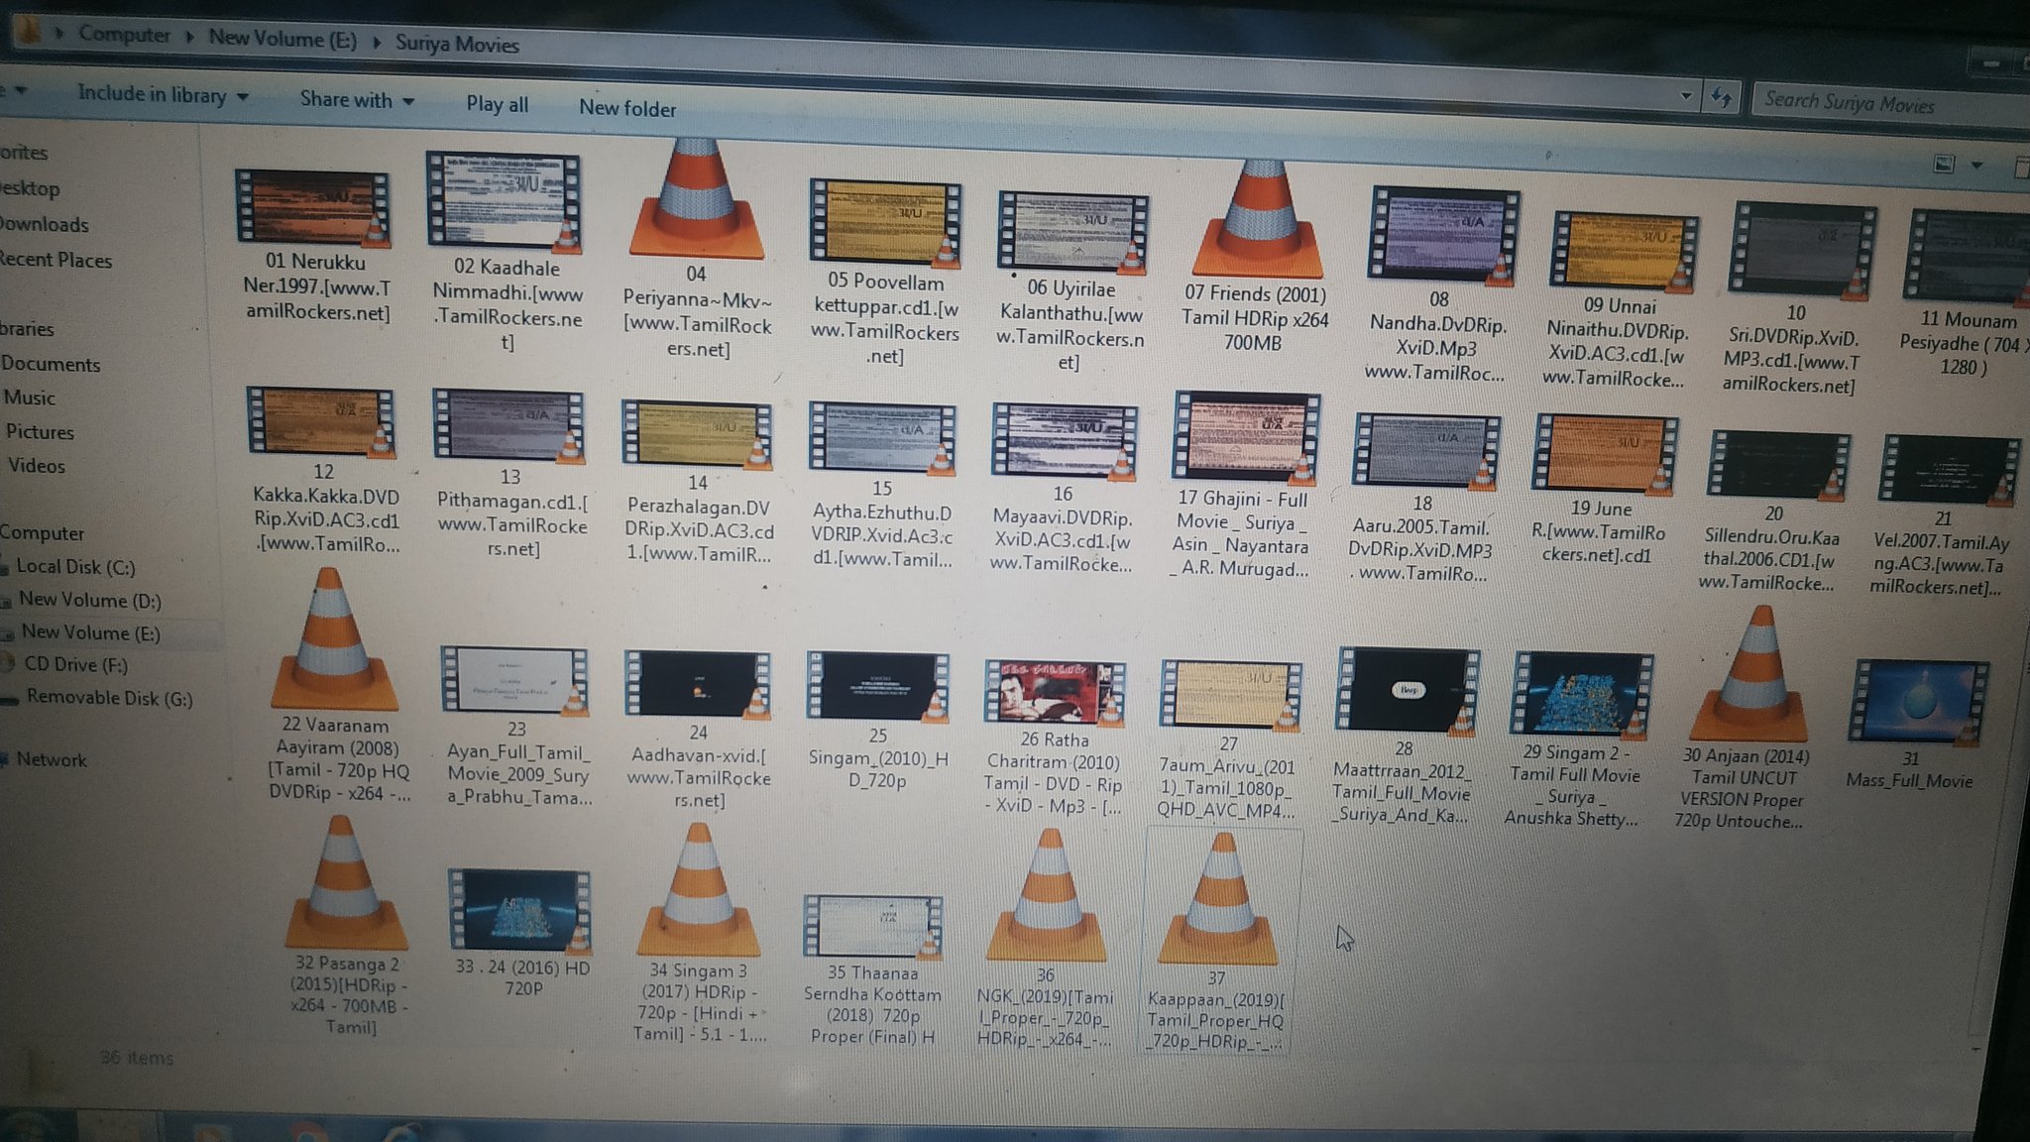Viewport: 2030px width, 1142px height.
Task: Open the change view options dropdown arrow
Action: [1977, 166]
